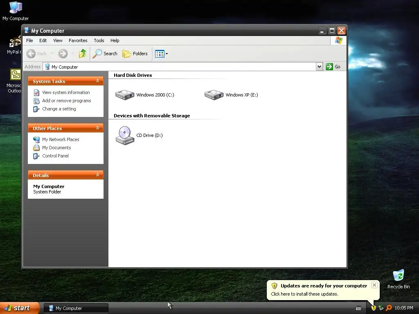The width and height of the screenshot is (419, 314).
Task: Click inside the Address bar field
Action: 179,67
